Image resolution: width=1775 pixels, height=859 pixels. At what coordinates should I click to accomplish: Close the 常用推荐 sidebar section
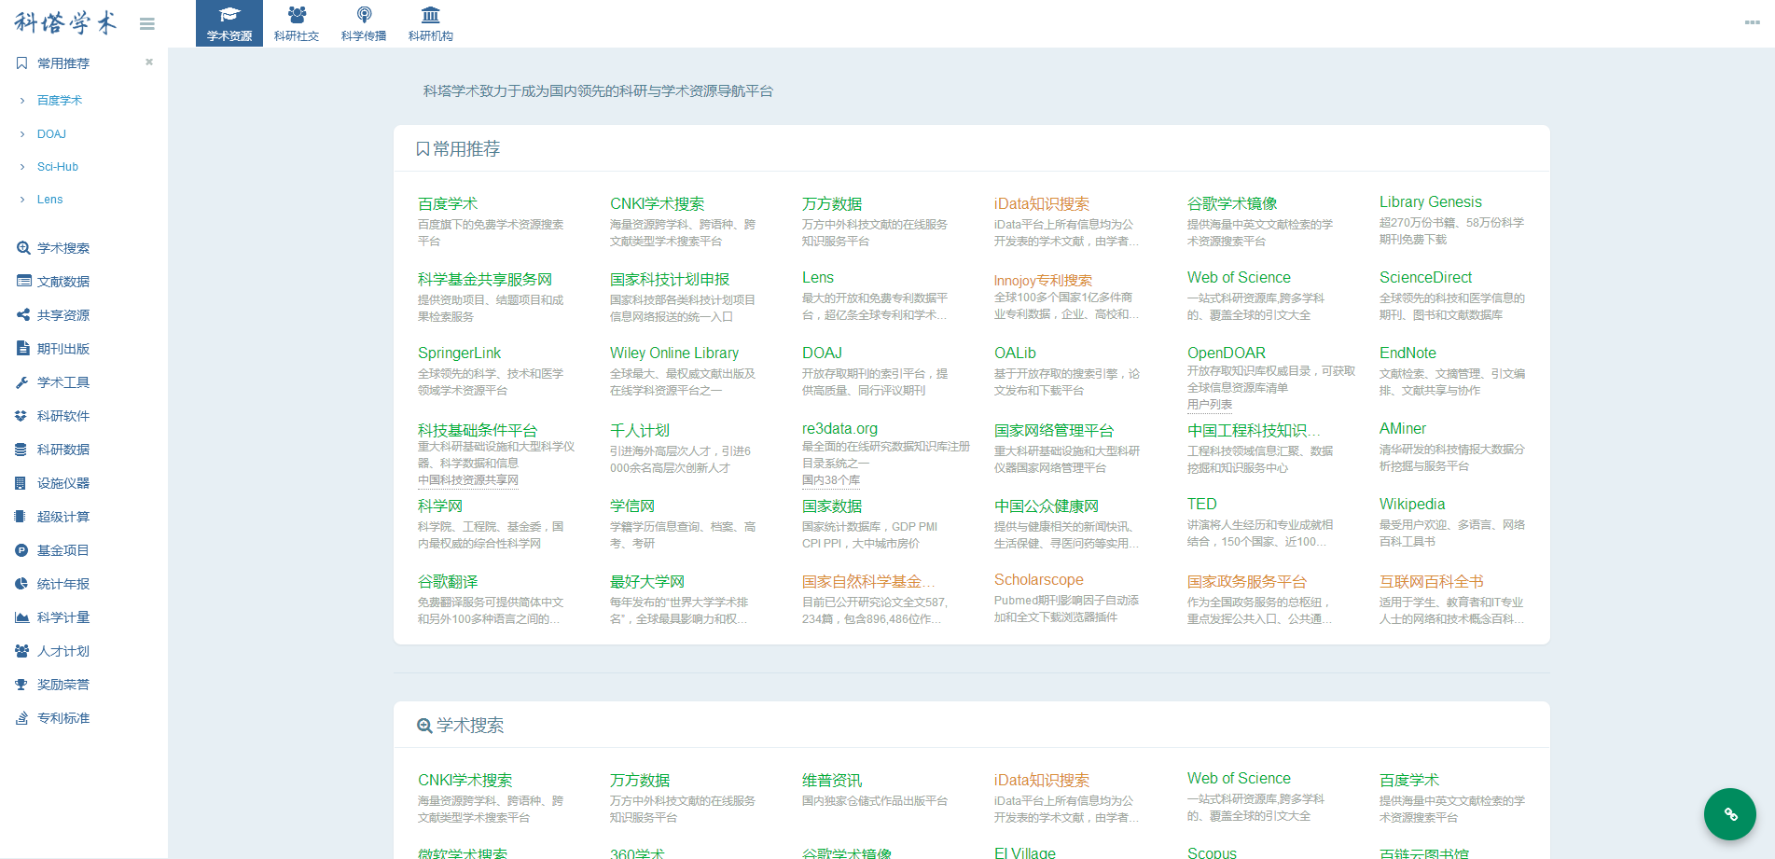[149, 62]
